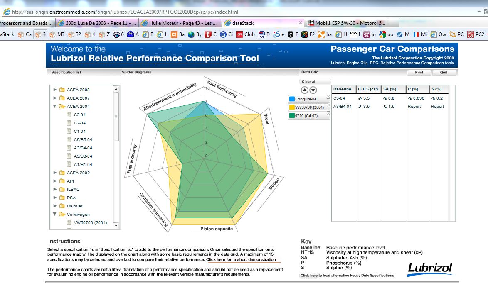Select the green 0720 (C4-07) swatch
Viewport: 488px width, 283px height.
292,115
